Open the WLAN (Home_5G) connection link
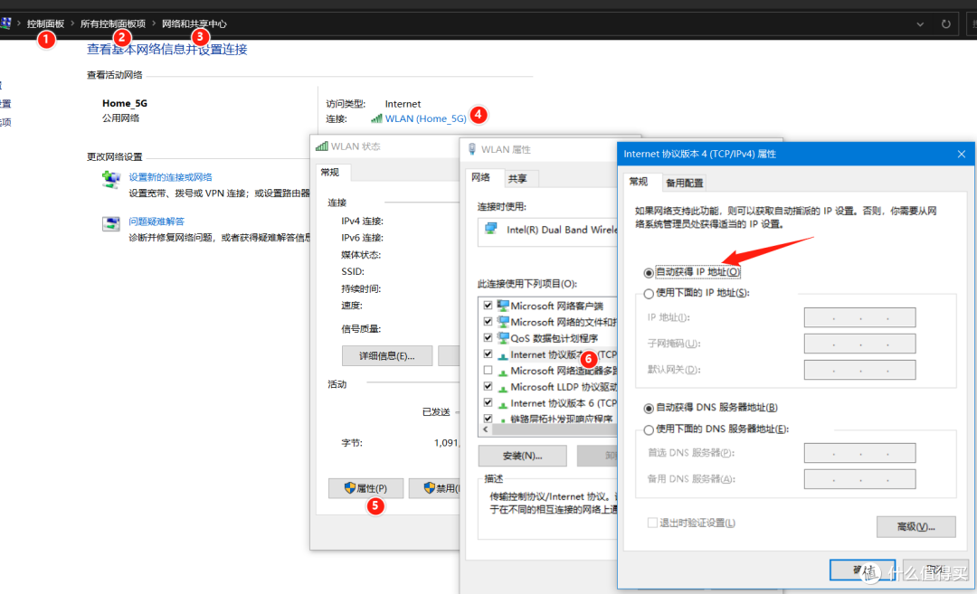Image resolution: width=977 pixels, height=594 pixels. coord(424,118)
